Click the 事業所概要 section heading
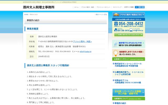Viewport: 168px width, 105px height. tap(33, 29)
